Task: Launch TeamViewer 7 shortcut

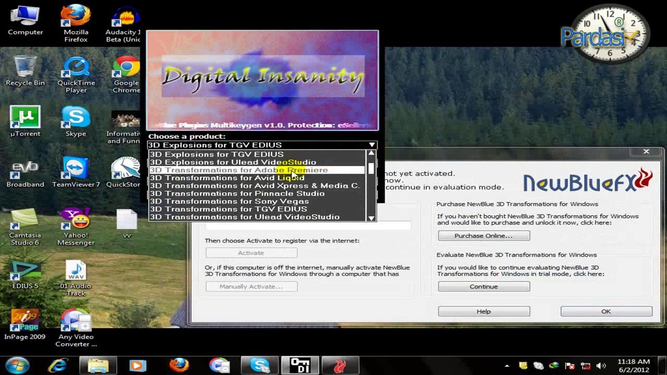Action: click(x=76, y=173)
